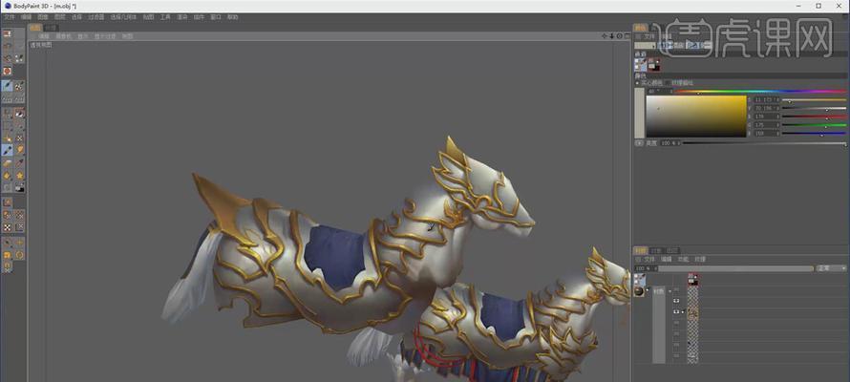Open the 帮助 Help menu

point(233,17)
